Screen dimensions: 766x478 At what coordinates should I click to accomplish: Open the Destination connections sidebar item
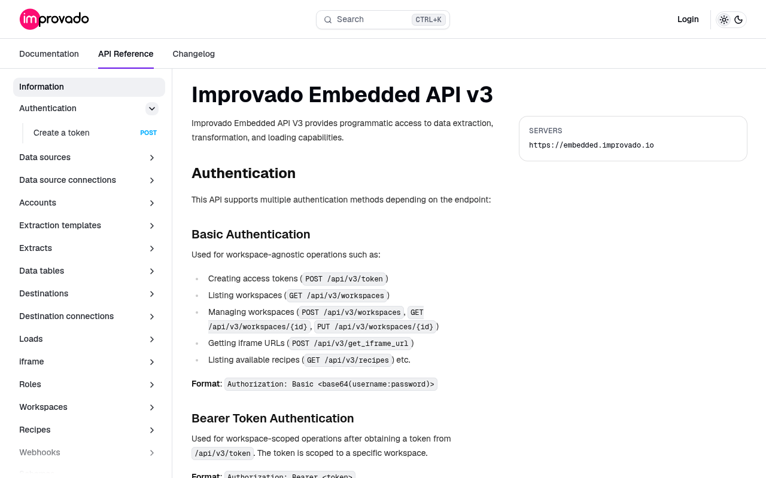tap(66, 316)
